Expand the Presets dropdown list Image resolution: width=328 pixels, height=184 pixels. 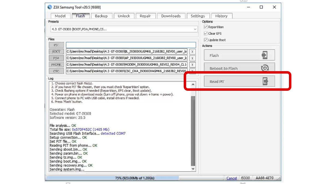point(195,29)
